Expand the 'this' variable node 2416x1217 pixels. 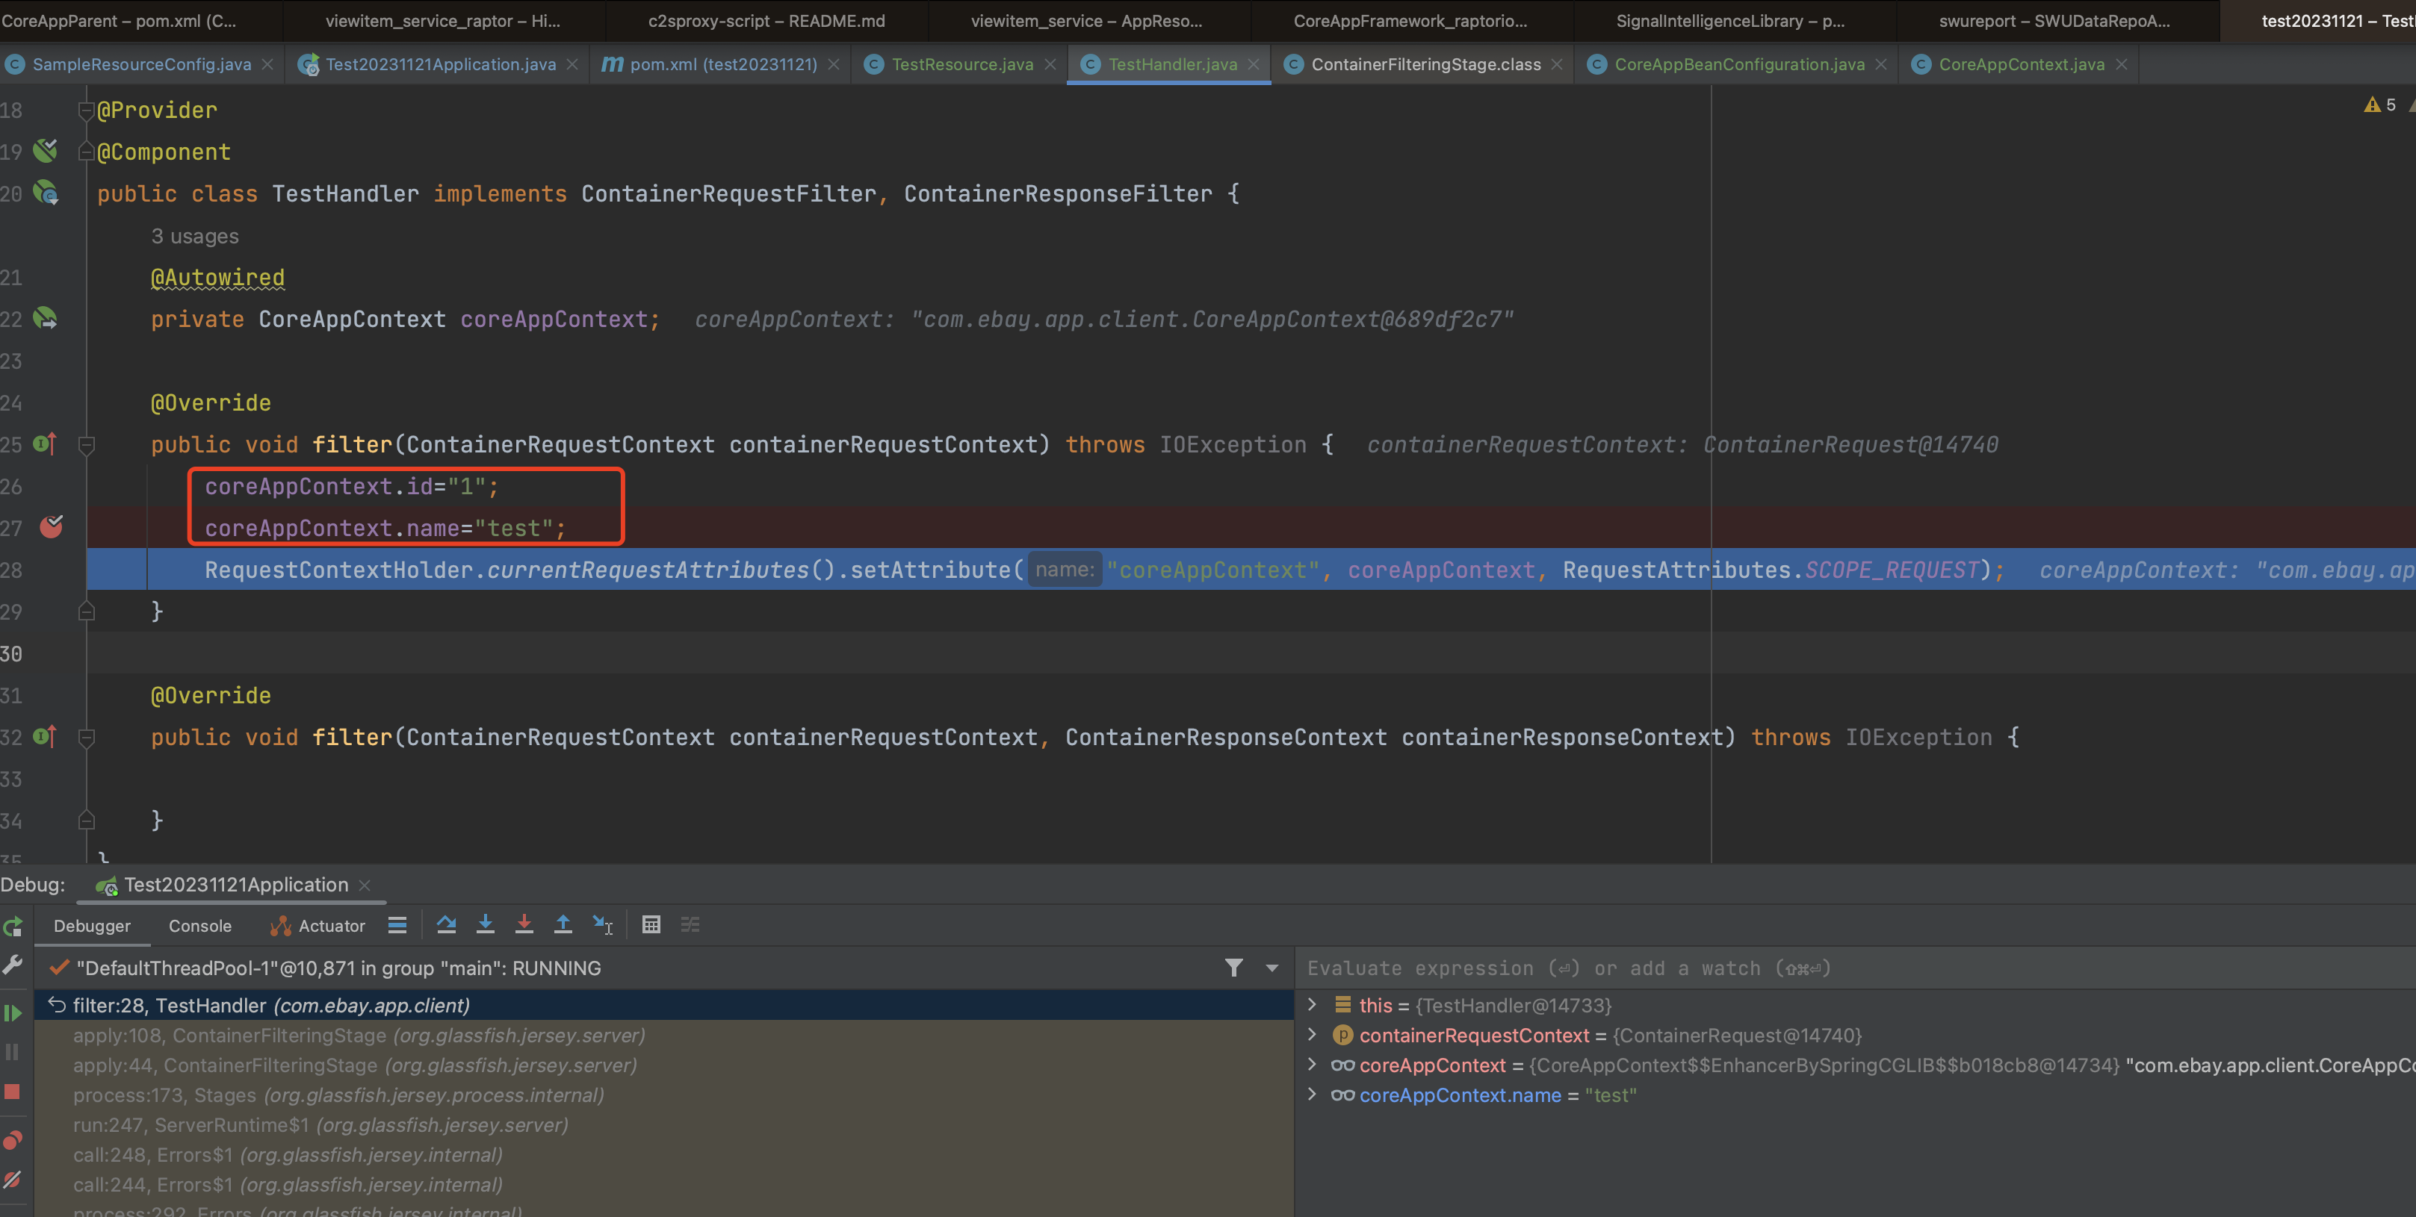1312,1004
